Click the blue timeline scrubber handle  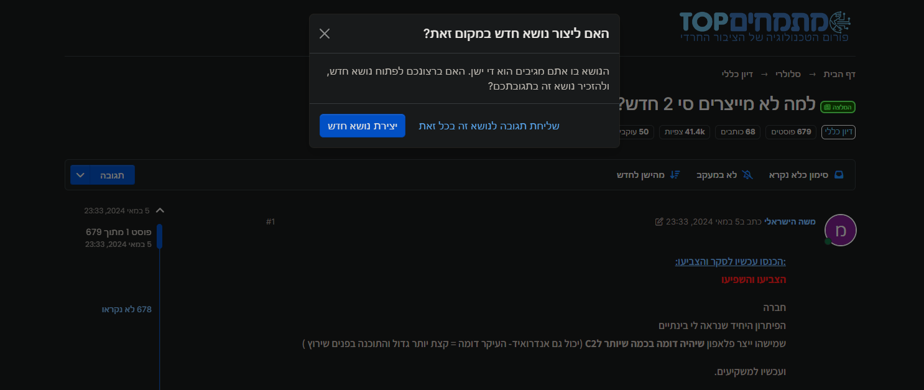(x=159, y=236)
